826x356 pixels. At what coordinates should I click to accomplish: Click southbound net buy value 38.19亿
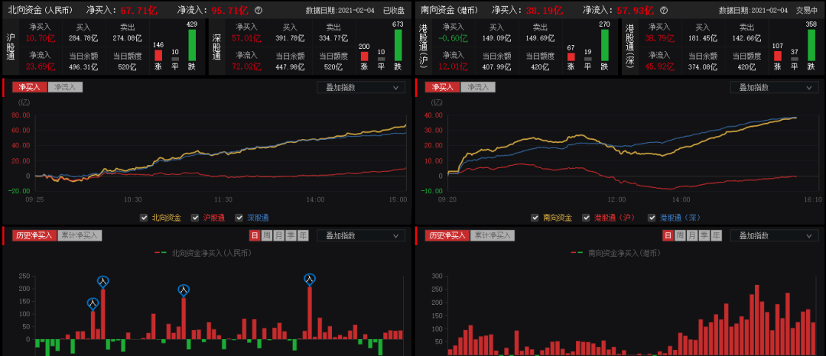(544, 10)
